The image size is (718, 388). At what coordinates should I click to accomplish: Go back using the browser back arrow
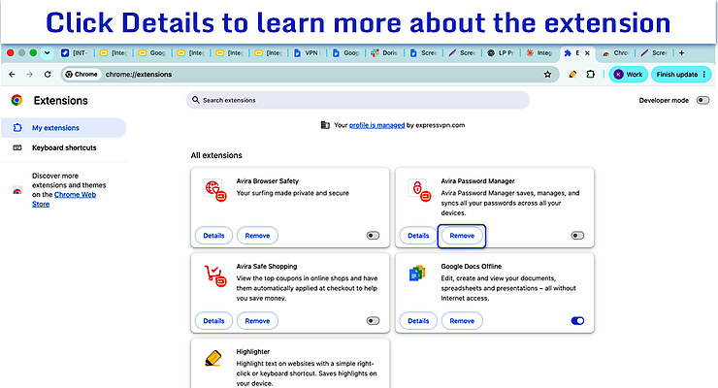(x=12, y=74)
